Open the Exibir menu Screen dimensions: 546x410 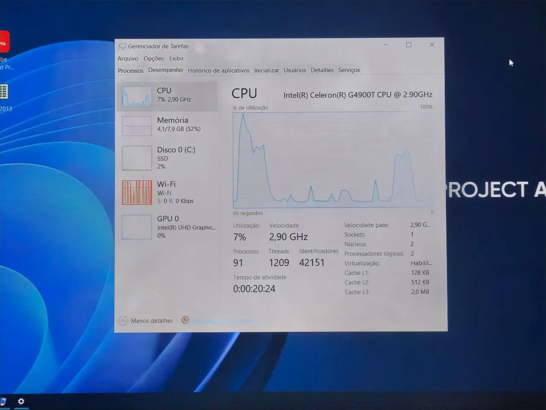(x=176, y=59)
